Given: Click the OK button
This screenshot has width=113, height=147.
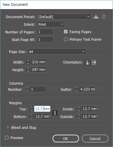Looking at the screenshot, I should click(66, 139).
